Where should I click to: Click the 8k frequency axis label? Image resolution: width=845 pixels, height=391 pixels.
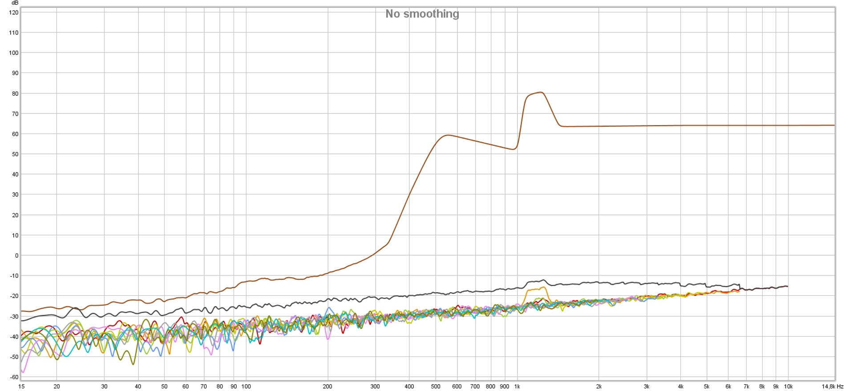[x=762, y=387]
